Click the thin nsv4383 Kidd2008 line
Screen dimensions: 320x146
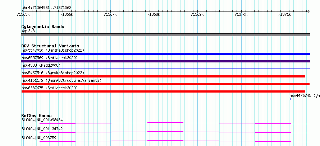pos(165,69)
